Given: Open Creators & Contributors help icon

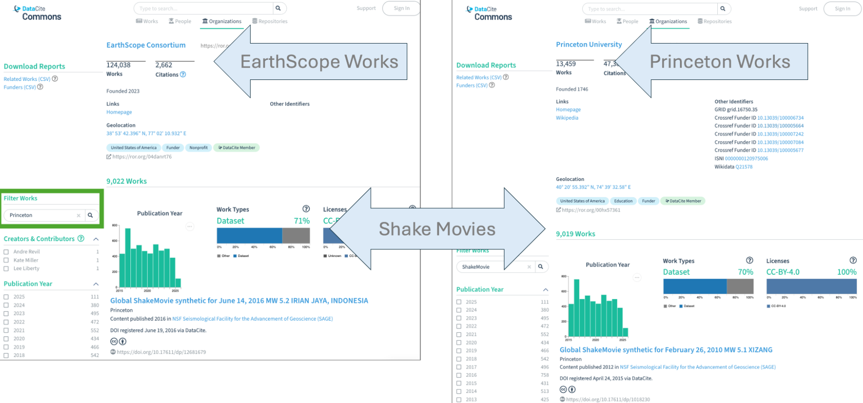Looking at the screenshot, I should pyautogui.click(x=81, y=238).
